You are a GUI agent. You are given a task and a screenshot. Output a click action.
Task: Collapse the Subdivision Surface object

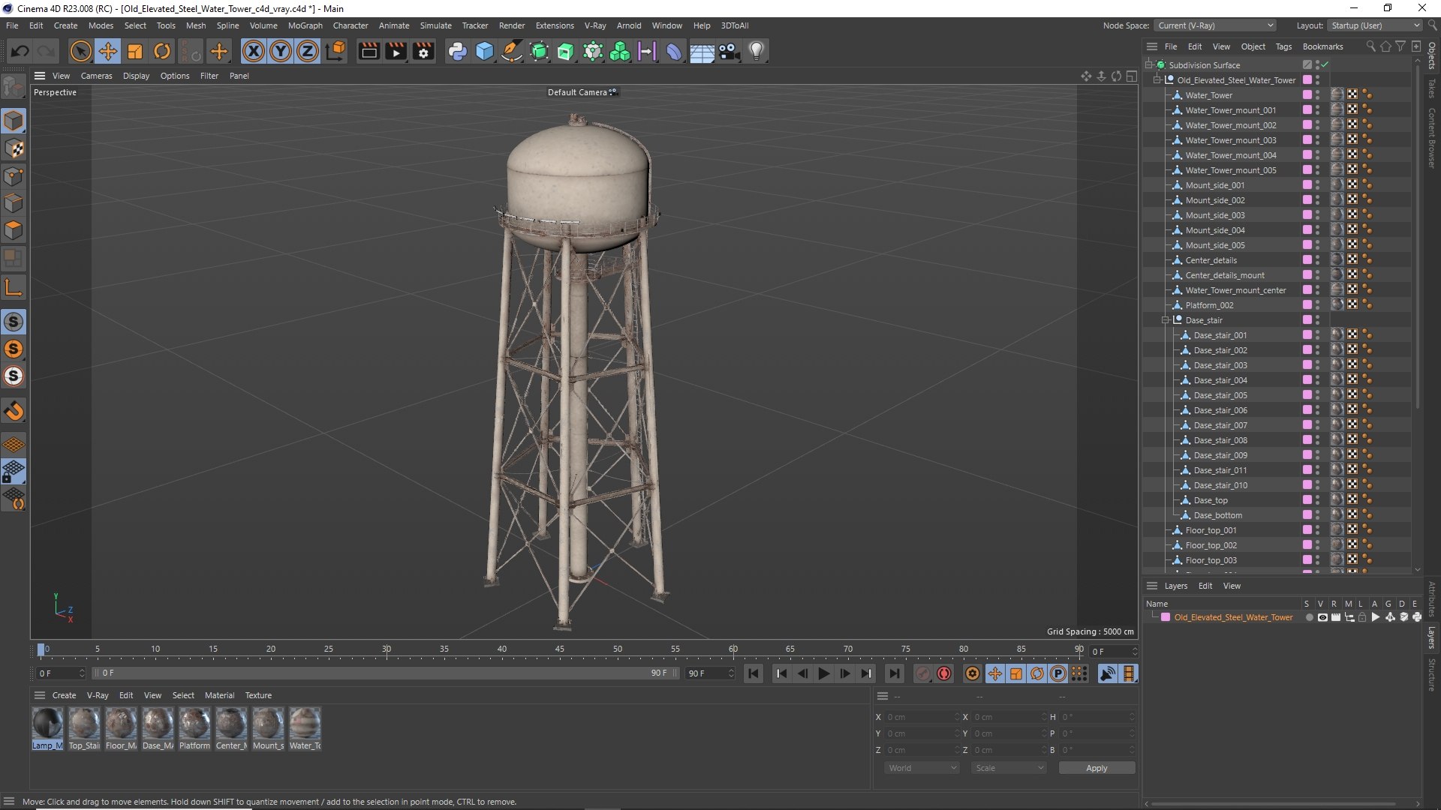click(1148, 64)
